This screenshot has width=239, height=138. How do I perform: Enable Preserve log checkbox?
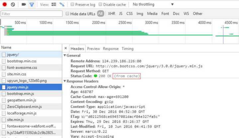tap(72, 4)
